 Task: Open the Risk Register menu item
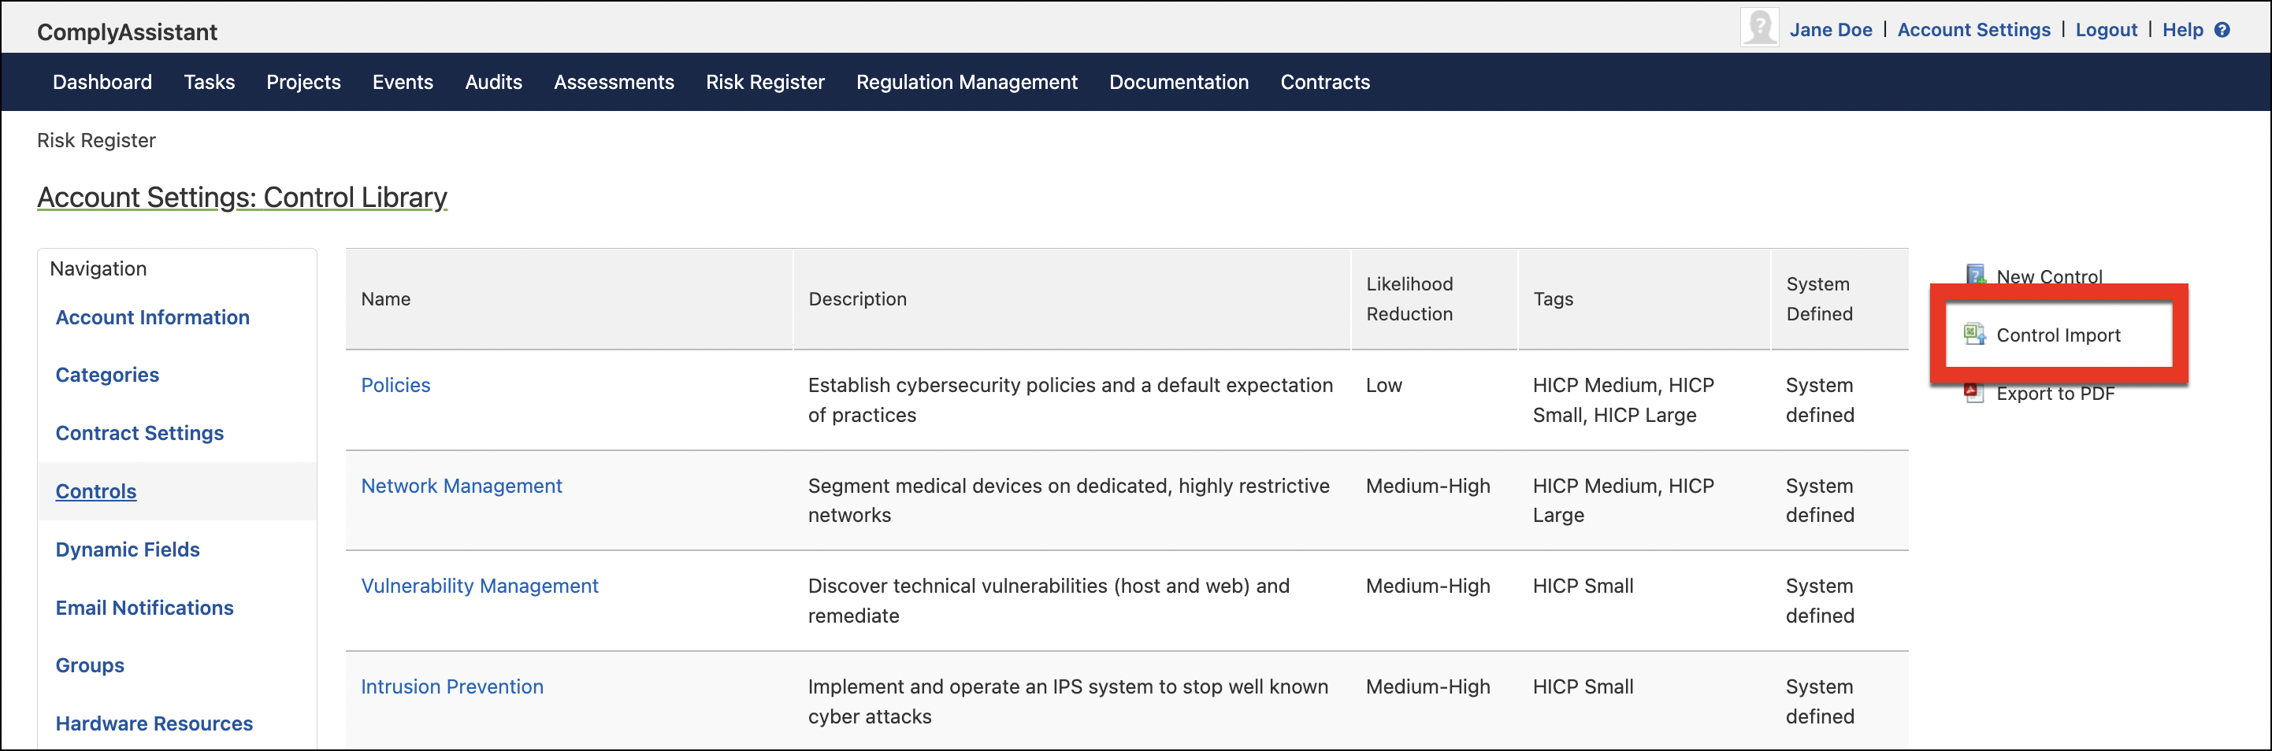(765, 82)
